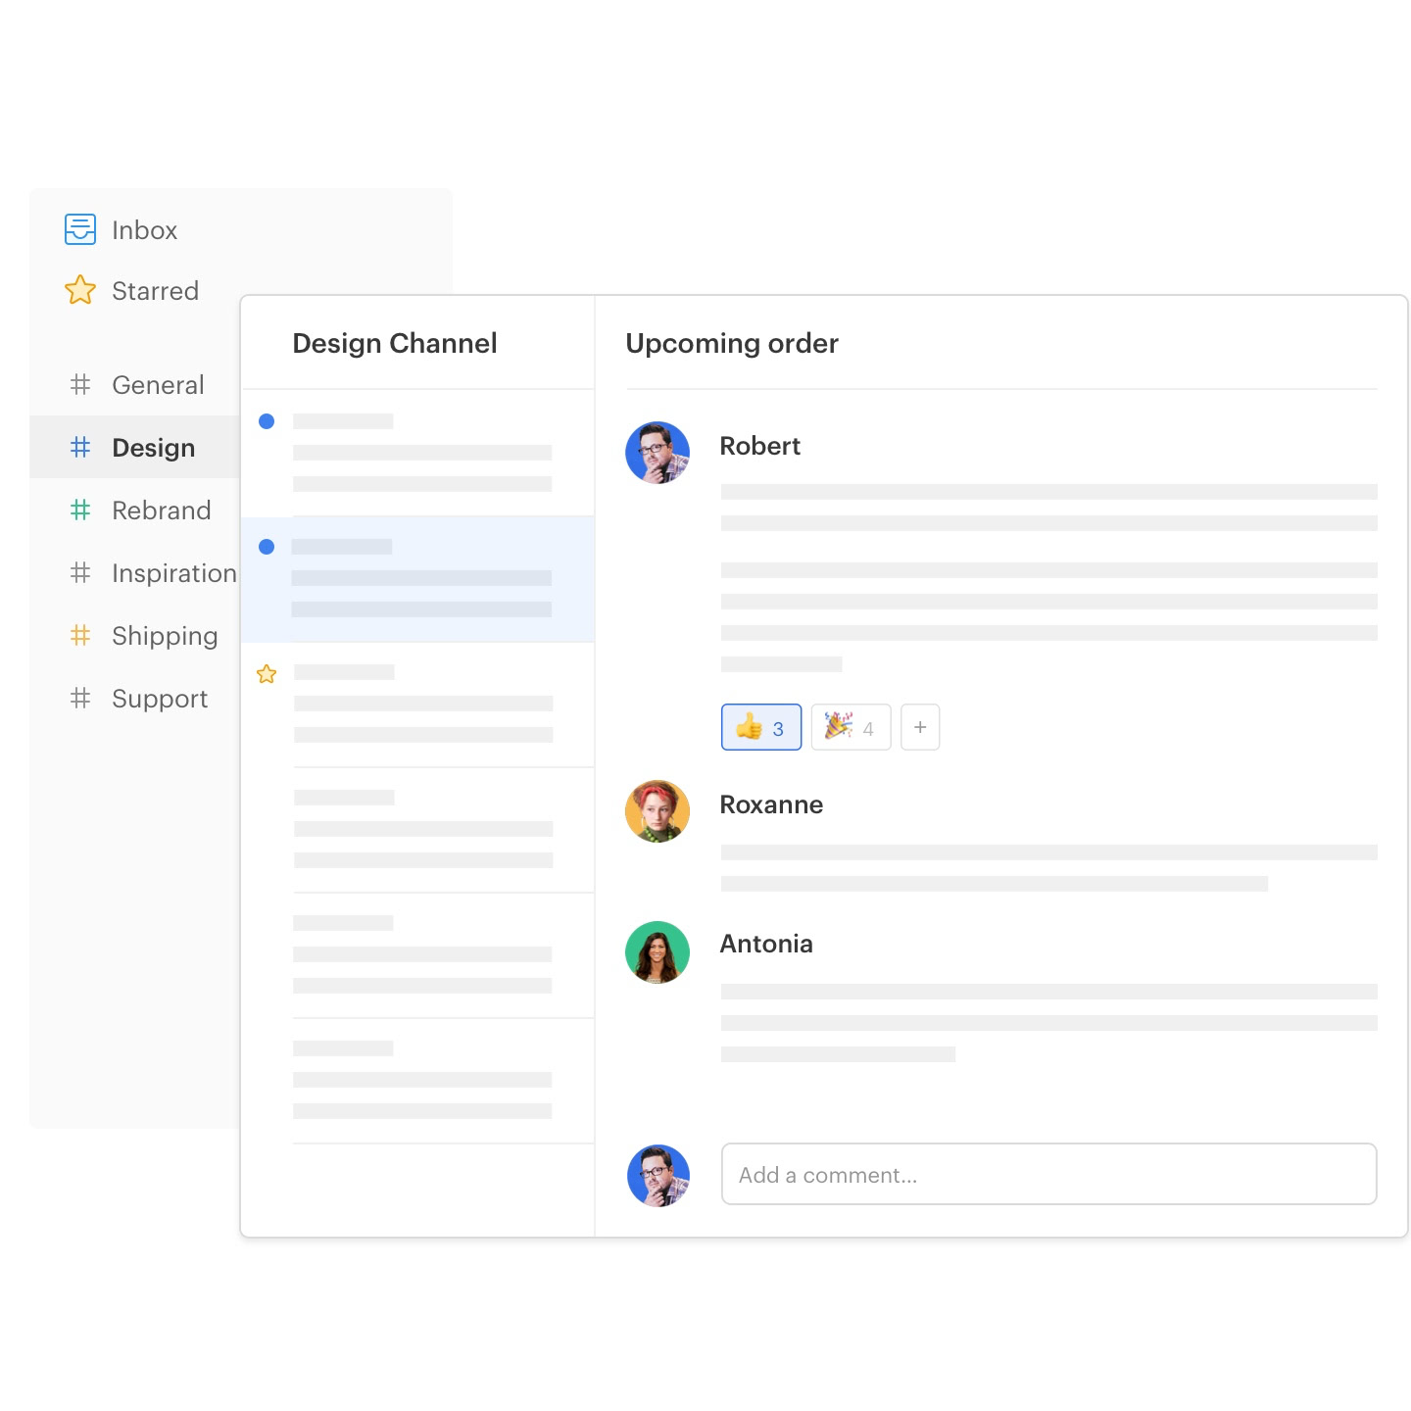Screen dimensions: 1411x1411
Task: Click the yellow star on third thread
Action: coord(267,673)
